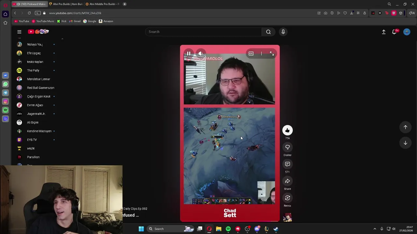Screen dimensions: 417x234
Task: Open a new browser tab
Action: point(124,4)
